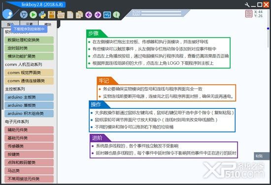Image resolution: width=271 pixels, height=185 pixels.
Task: Switch to the 模块 tab
Action: coord(48,24)
